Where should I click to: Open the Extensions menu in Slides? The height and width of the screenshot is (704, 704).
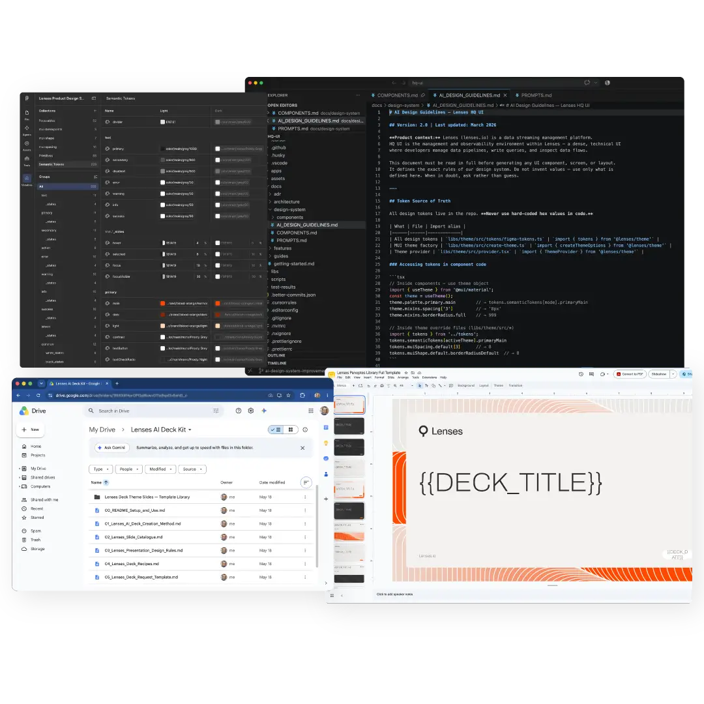coord(429,377)
